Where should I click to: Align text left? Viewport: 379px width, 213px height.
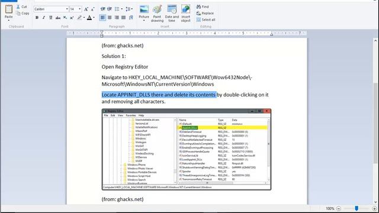click(x=102, y=17)
